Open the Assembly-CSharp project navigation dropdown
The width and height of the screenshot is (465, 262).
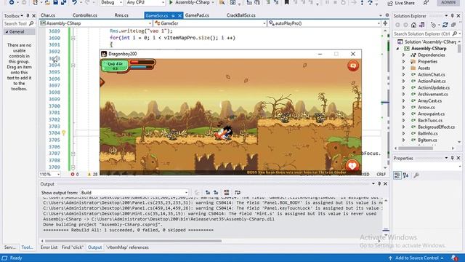tap(95, 23)
